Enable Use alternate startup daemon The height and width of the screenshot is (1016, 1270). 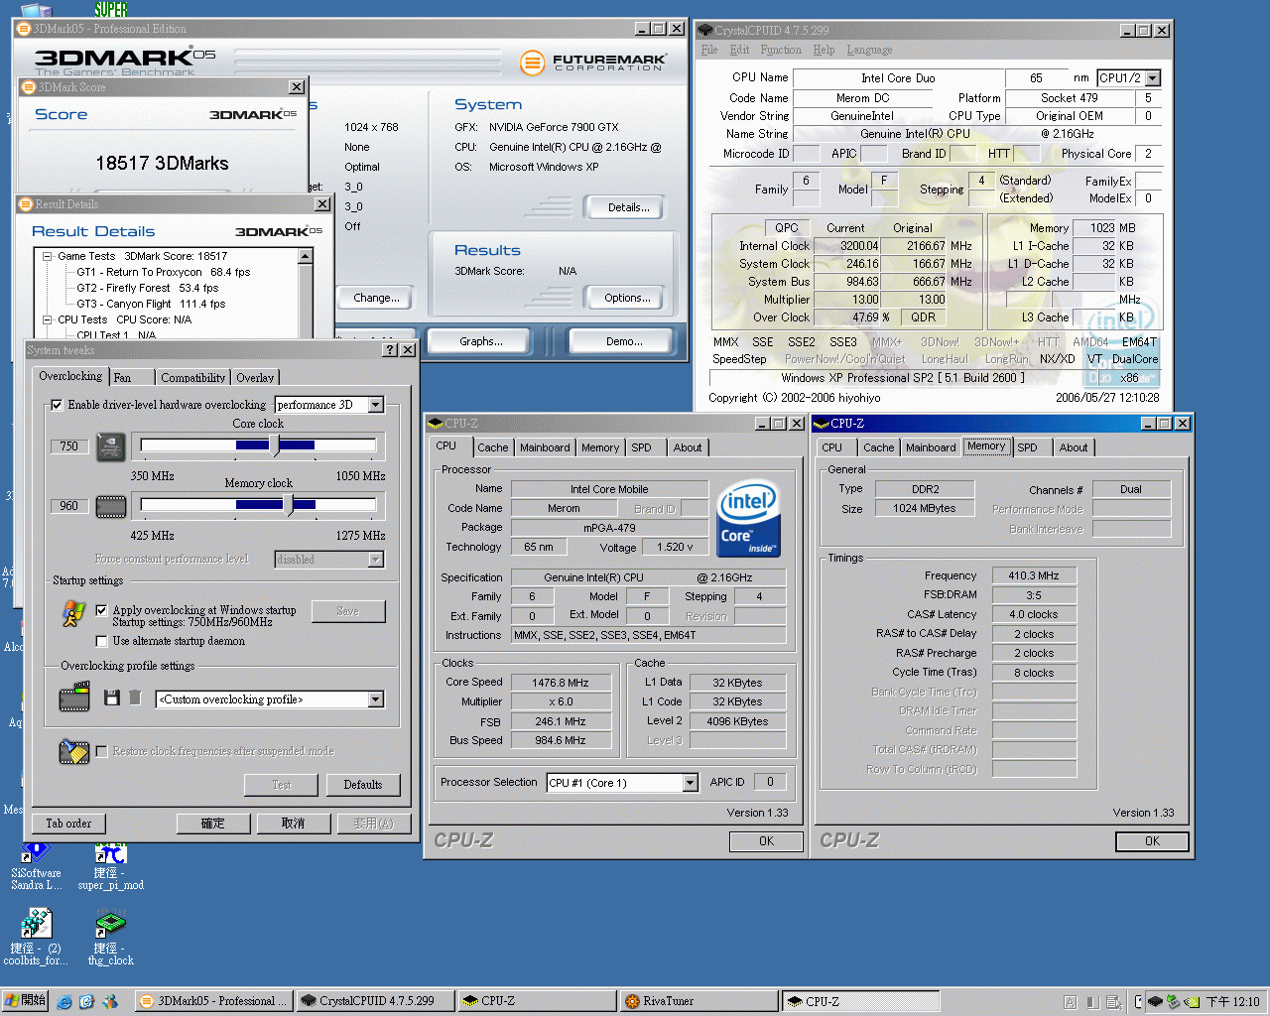pos(101,641)
